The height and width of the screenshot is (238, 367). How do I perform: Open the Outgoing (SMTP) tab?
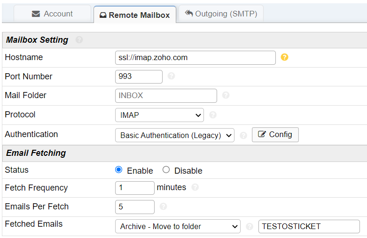click(x=221, y=14)
